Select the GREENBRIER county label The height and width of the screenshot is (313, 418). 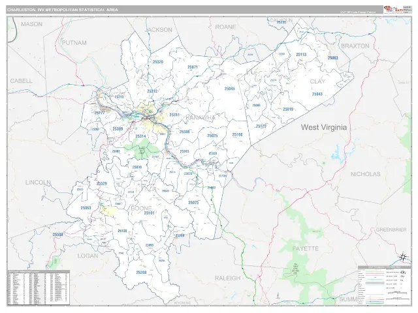[391, 230]
